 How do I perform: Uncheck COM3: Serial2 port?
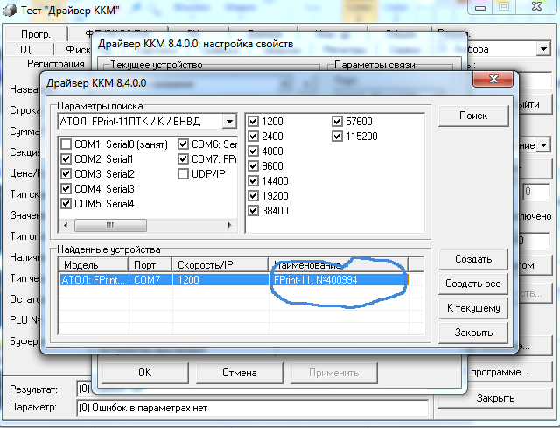[66, 173]
